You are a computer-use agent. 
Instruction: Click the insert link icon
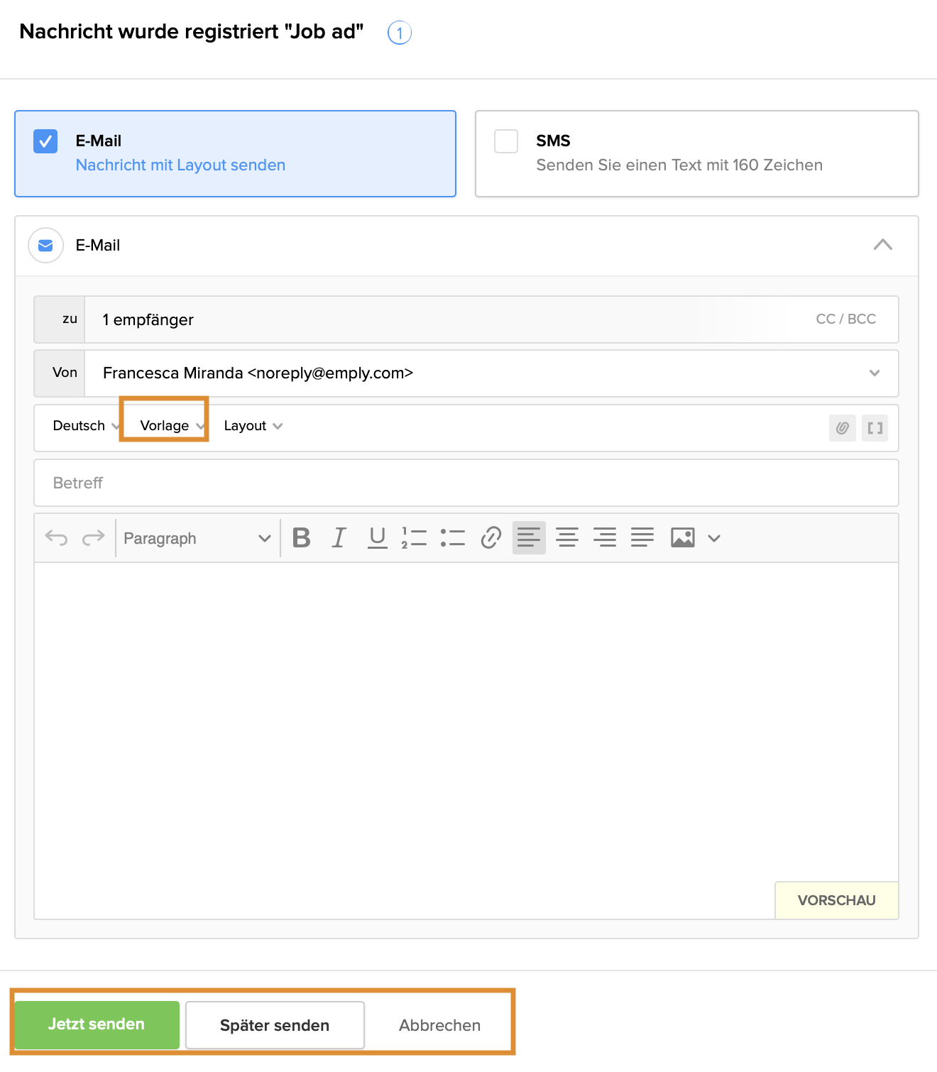click(x=491, y=538)
